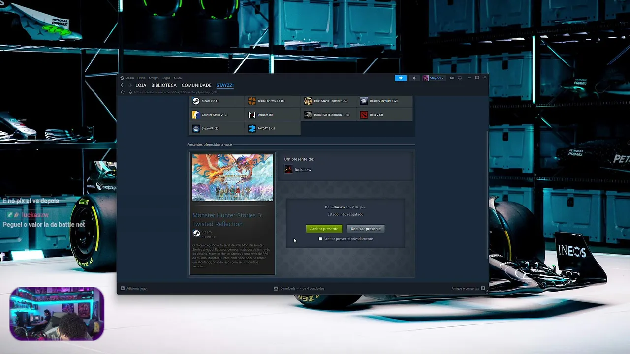Open the notifications bell
The height and width of the screenshot is (354, 630).
click(x=414, y=78)
